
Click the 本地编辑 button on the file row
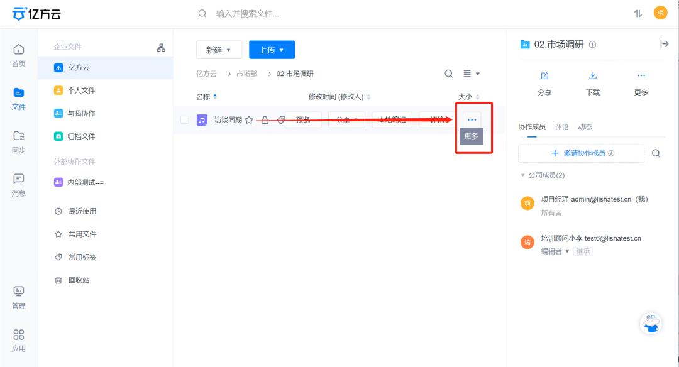click(392, 118)
